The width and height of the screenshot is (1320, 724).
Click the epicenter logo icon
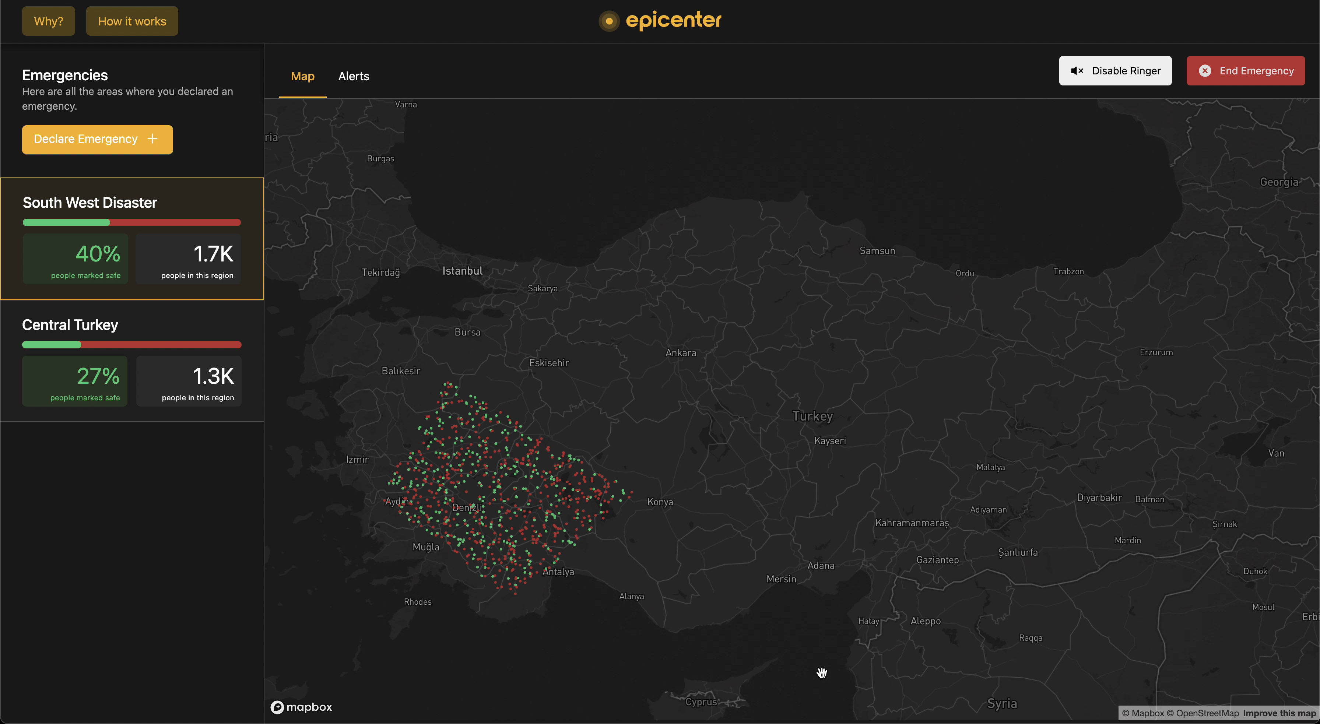(x=609, y=21)
